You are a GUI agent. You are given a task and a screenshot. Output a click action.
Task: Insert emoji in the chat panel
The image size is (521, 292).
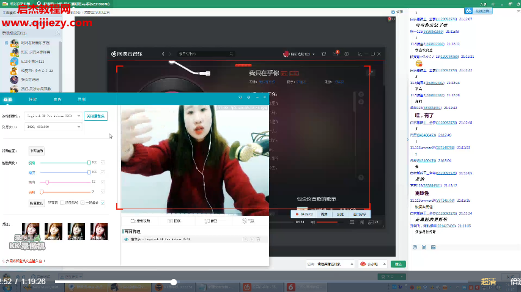[415, 247]
